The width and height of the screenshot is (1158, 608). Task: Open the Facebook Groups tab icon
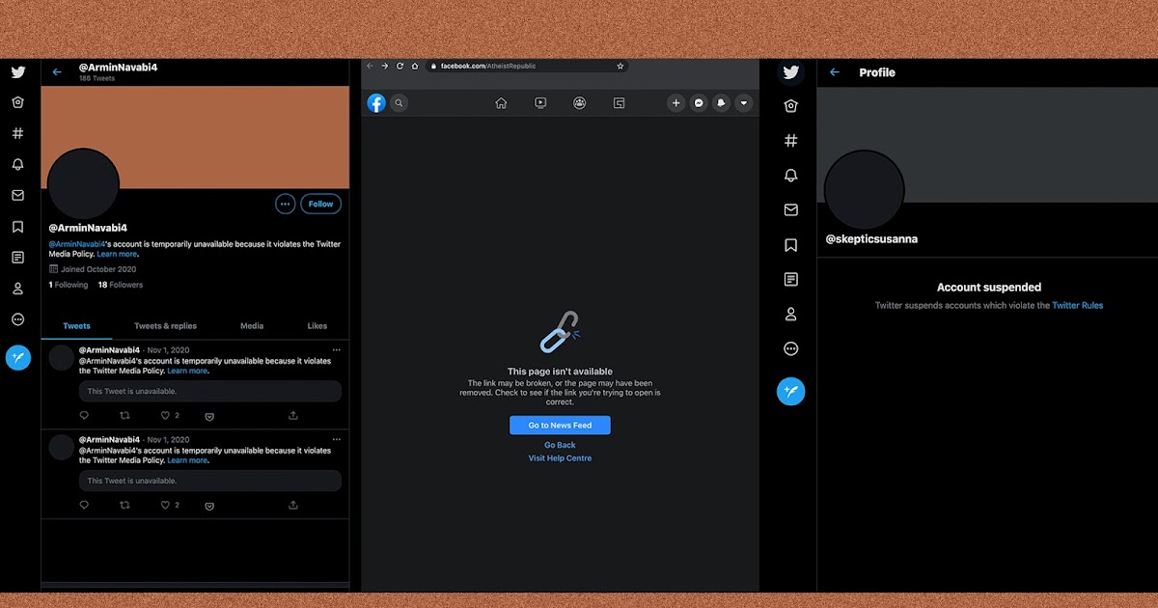(x=579, y=103)
